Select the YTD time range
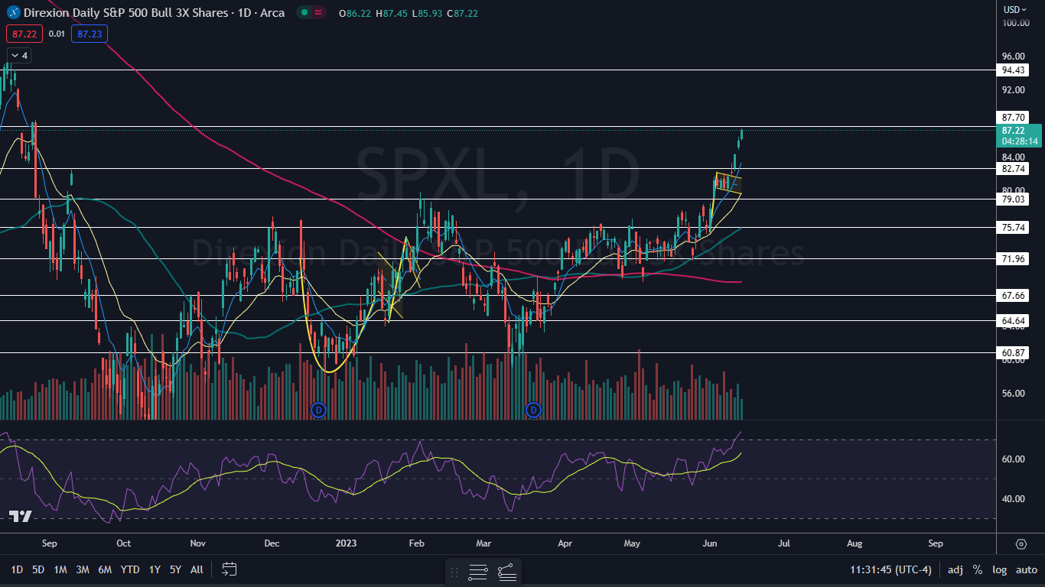The width and height of the screenshot is (1045, 587). click(x=130, y=569)
